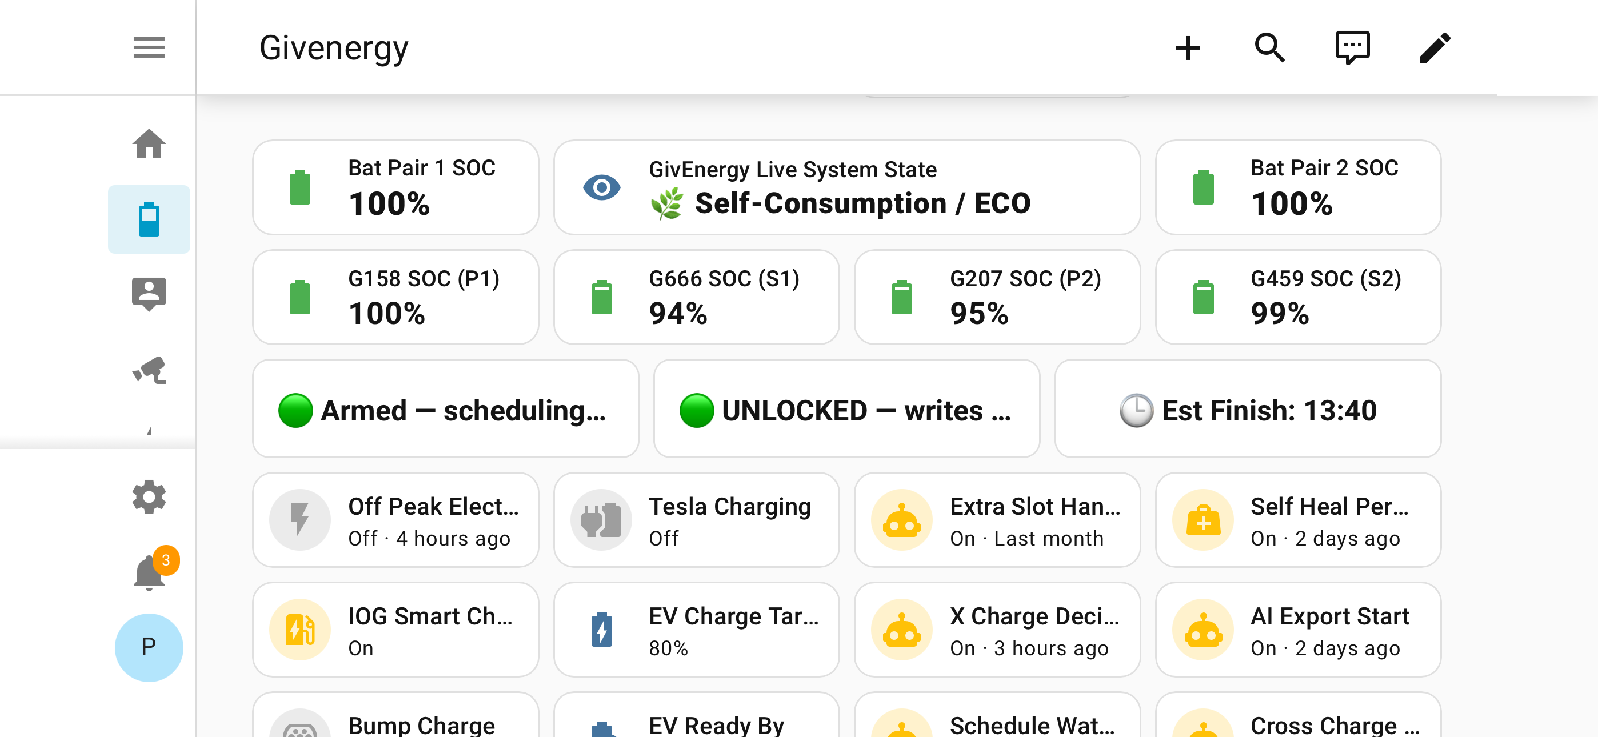The width and height of the screenshot is (1598, 737).
Task: Toggle IOG Smart Charge icon
Action: 299,629
